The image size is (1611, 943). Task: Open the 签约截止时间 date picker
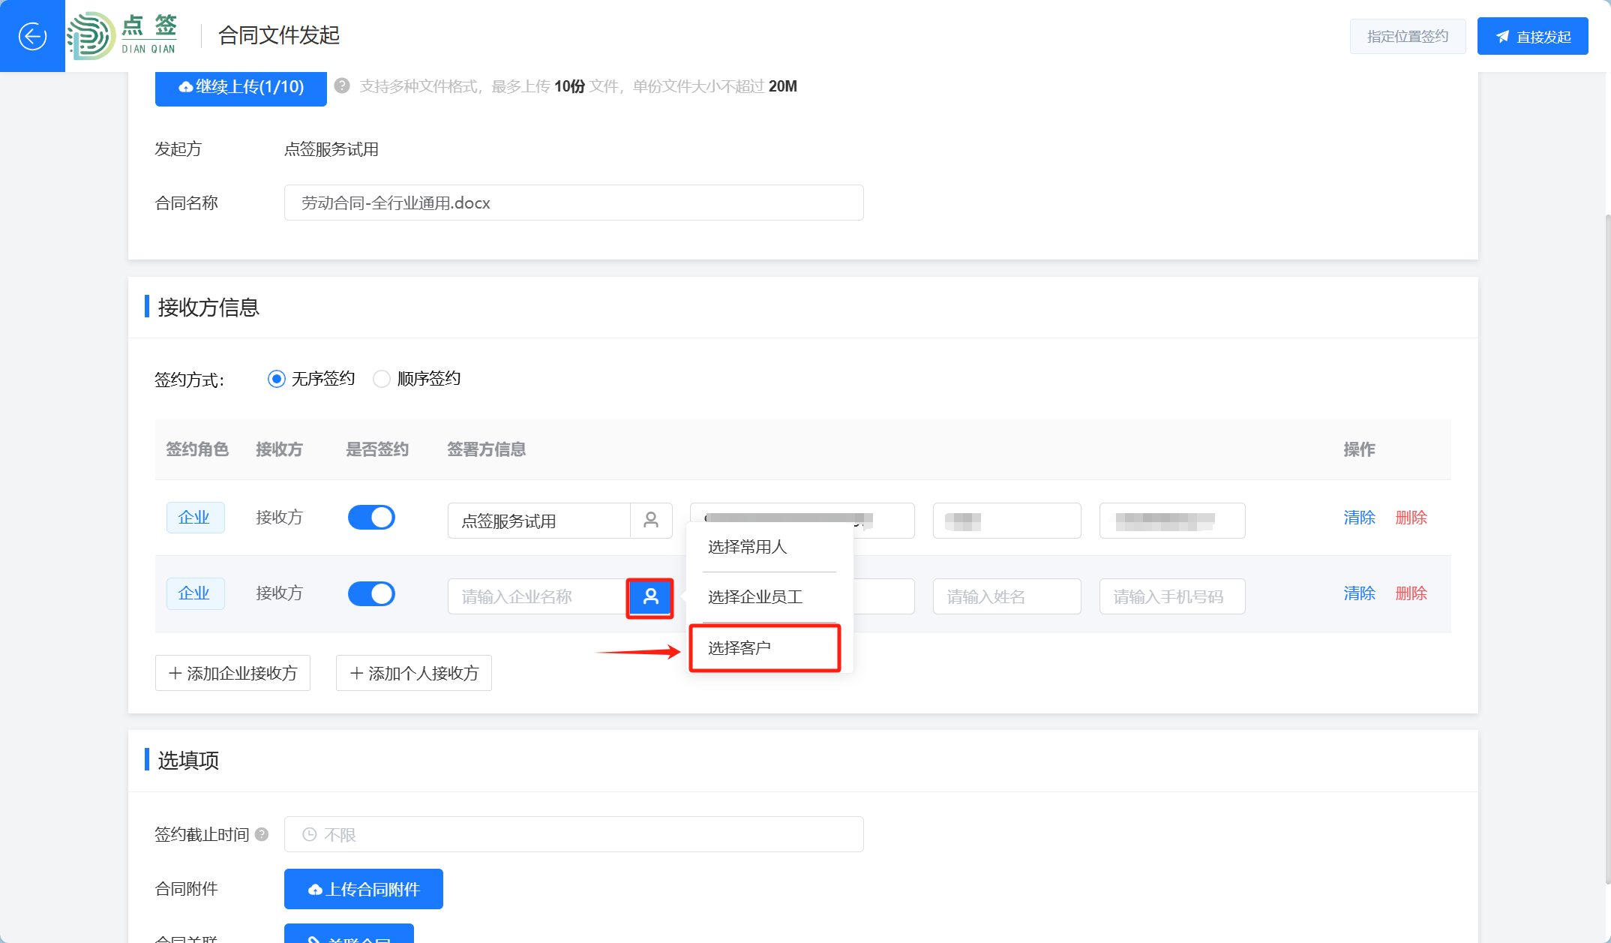[x=574, y=834]
